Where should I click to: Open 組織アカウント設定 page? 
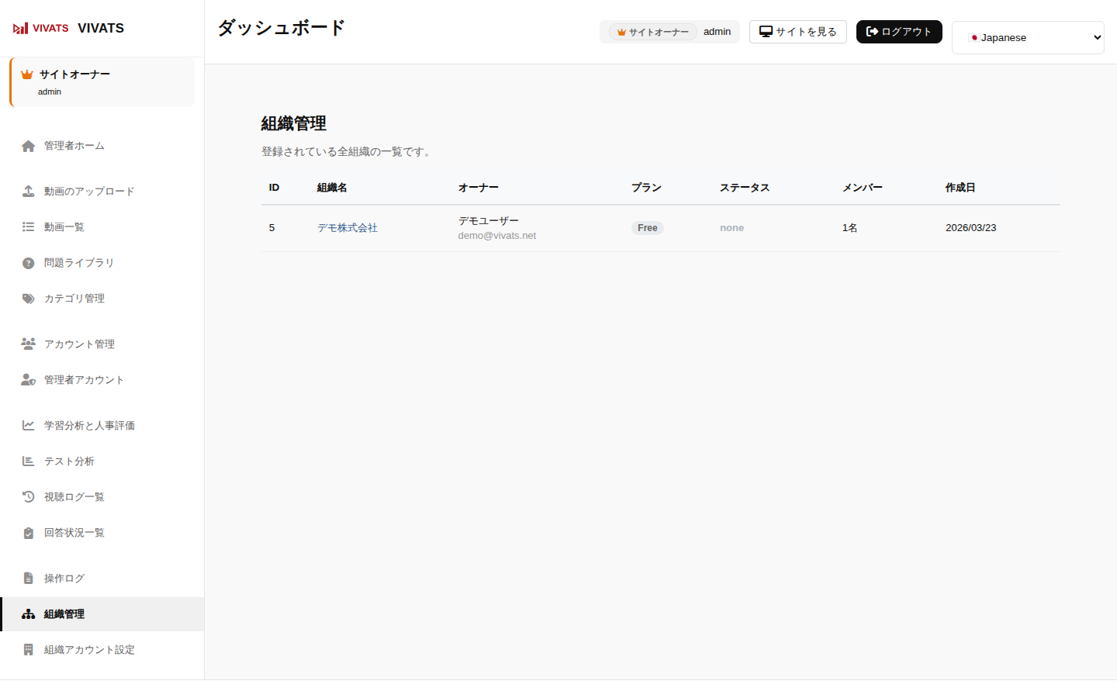click(102, 650)
